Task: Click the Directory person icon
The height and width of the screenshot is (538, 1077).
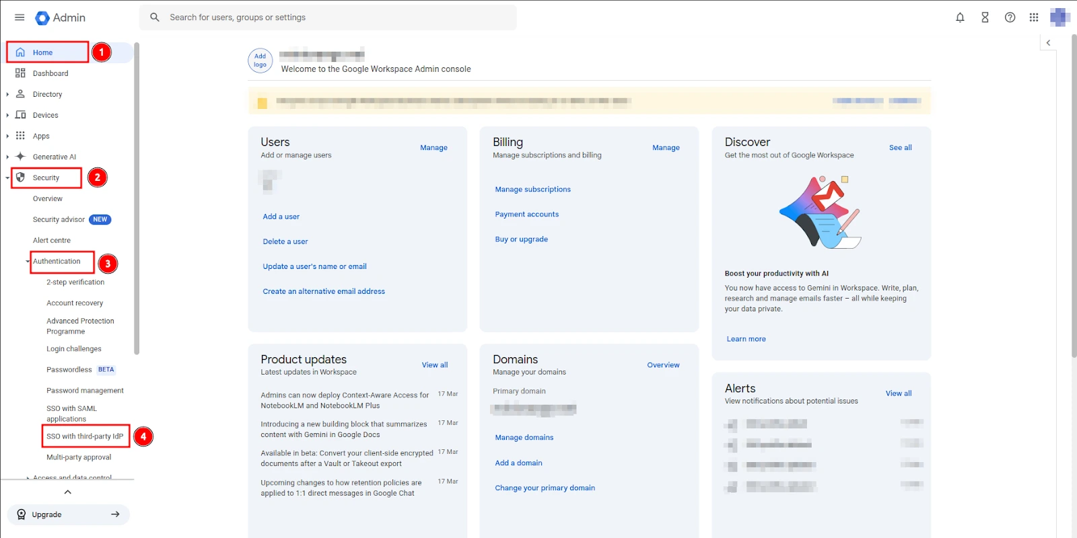Action: coord(20,94)
